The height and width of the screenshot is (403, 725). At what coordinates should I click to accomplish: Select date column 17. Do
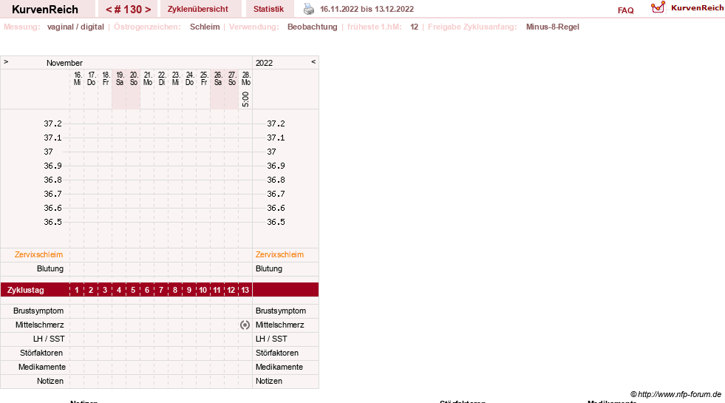tap(91, 78)
